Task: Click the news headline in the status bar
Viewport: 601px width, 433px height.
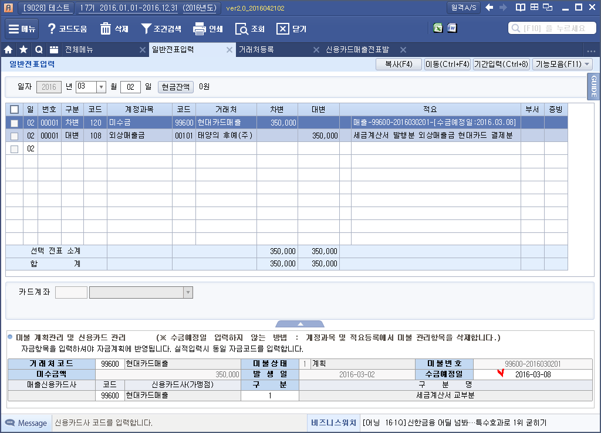Action: 454,422
